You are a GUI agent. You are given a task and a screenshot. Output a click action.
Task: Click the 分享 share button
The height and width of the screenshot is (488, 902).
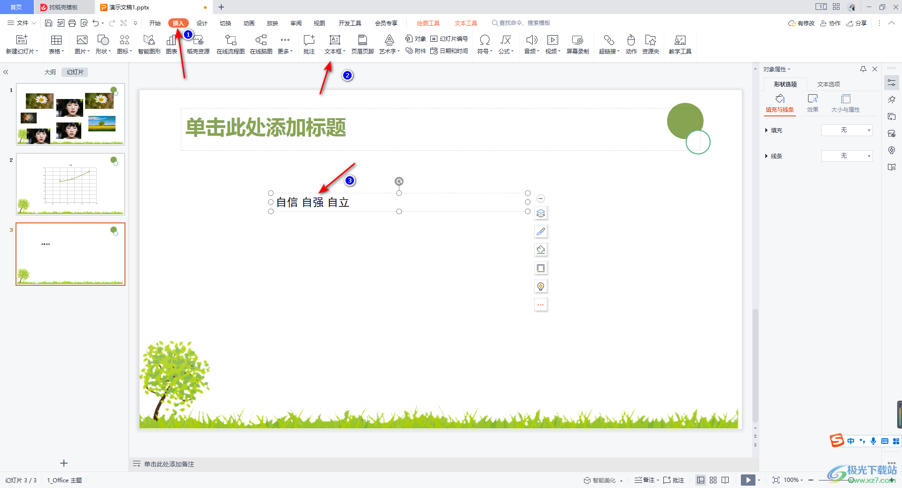(857, 23)
